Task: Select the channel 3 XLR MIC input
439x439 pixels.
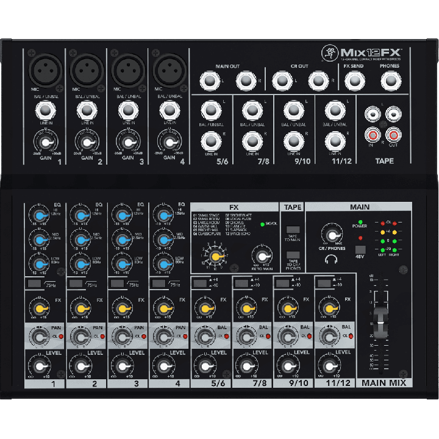Action: 128,71
